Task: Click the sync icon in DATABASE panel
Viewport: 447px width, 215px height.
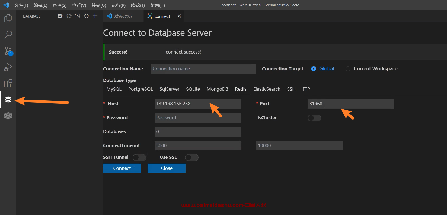Action: pos(69,16)
